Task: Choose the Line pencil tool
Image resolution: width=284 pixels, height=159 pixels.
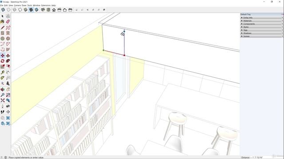Action: (3, 27)
